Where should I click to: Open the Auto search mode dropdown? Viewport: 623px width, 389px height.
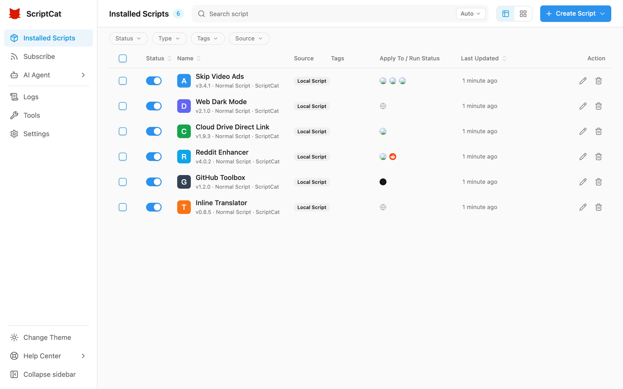pos(470,14)
